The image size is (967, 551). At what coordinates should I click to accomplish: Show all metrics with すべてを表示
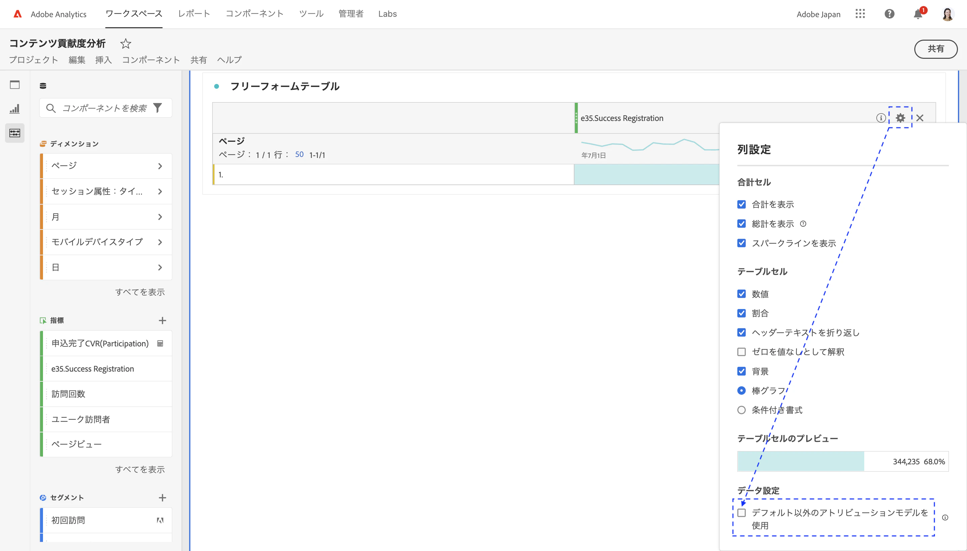tap(140, 469)
